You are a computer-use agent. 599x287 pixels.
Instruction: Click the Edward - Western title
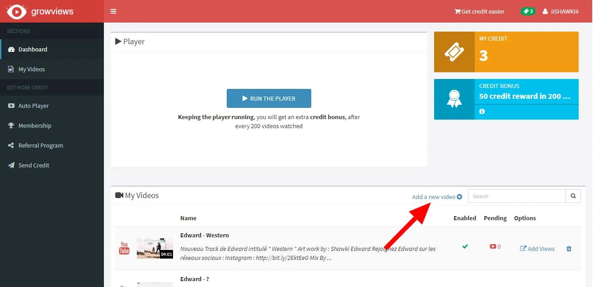205,235
